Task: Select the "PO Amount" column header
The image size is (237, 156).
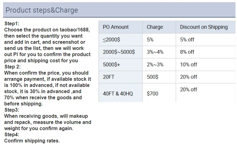Action: (x=116, y=27)
